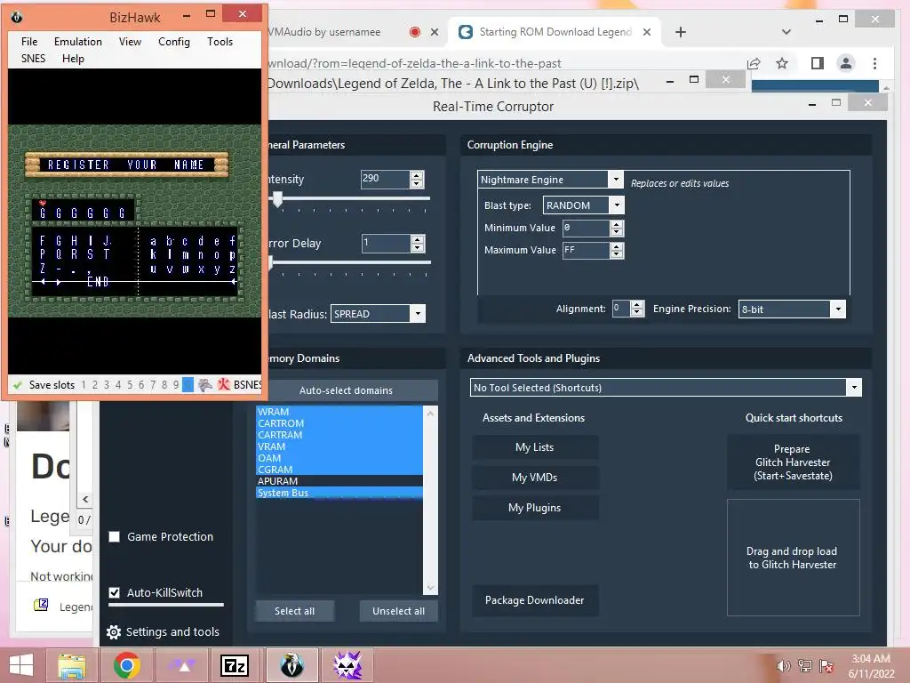
Task: Click the Intensity slider handle
Action: click(278, 199)
